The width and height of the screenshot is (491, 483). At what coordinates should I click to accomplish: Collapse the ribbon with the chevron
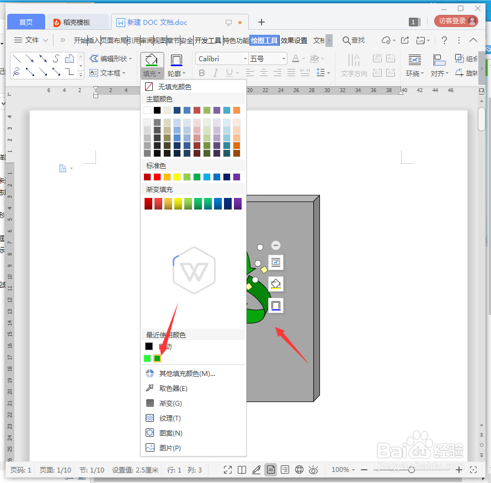click(x=473, y=40)
